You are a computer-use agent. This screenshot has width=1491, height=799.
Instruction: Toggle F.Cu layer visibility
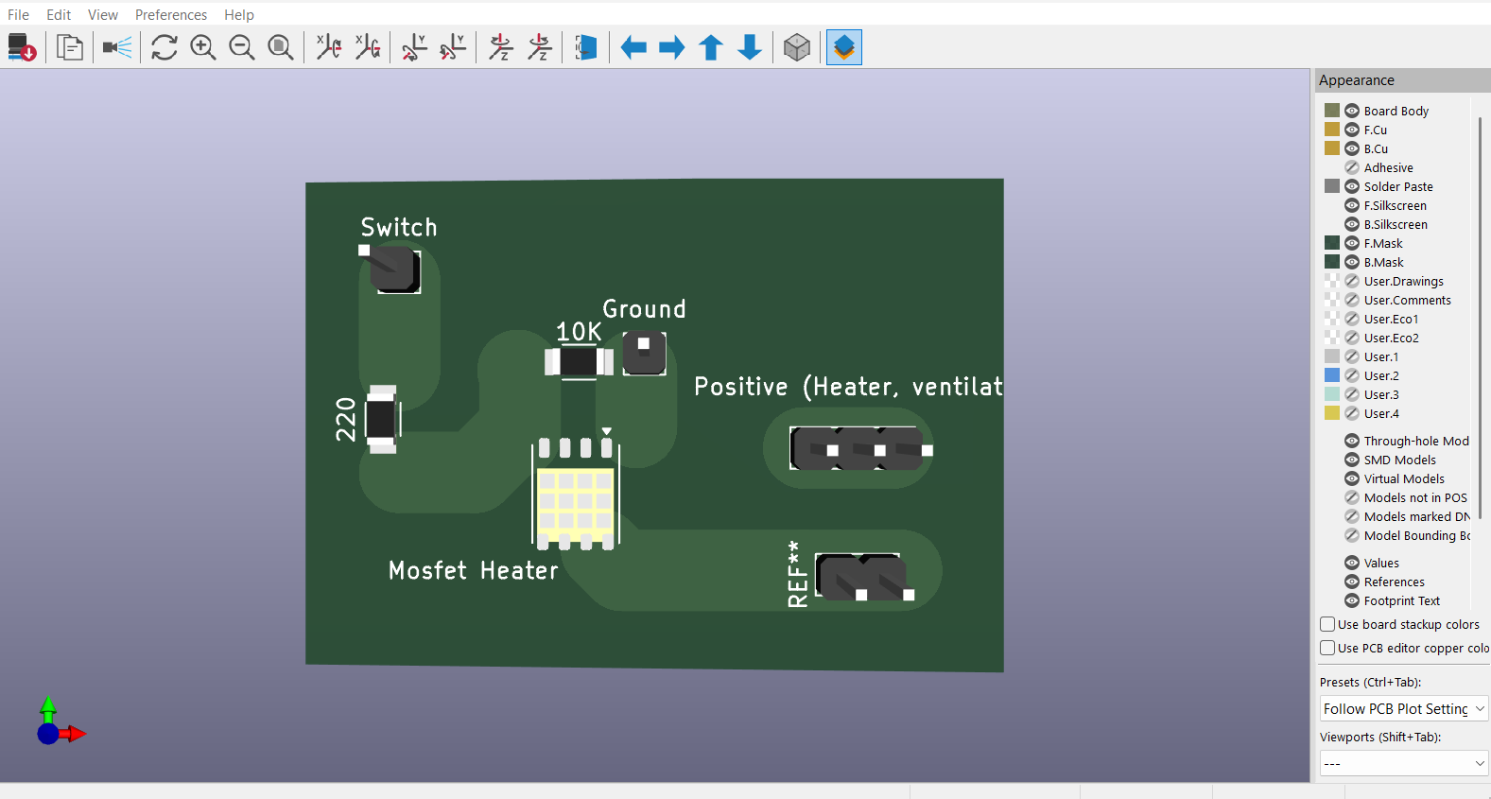1352,130
